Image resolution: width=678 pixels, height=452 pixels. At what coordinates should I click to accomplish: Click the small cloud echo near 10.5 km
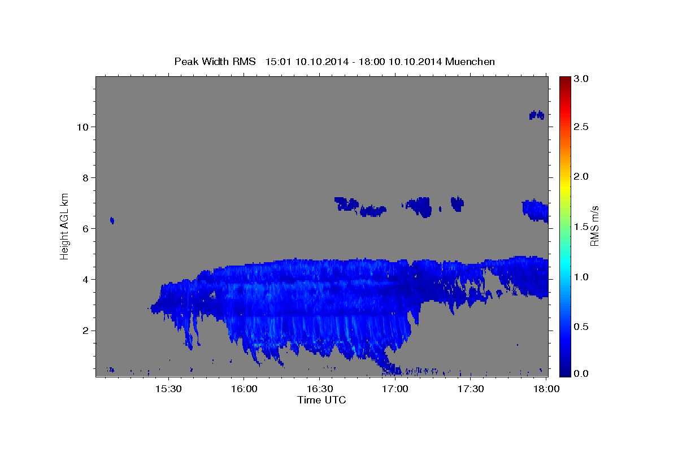(536, 115)
